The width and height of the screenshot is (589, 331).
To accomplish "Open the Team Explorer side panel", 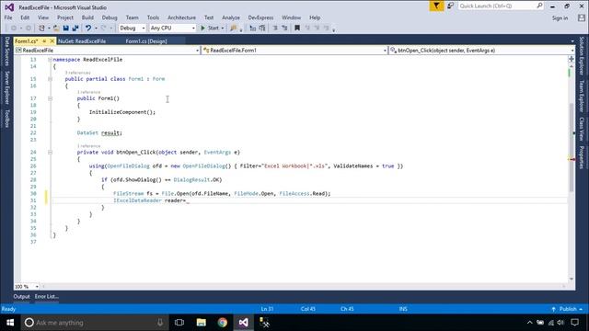I will point(582,96).
